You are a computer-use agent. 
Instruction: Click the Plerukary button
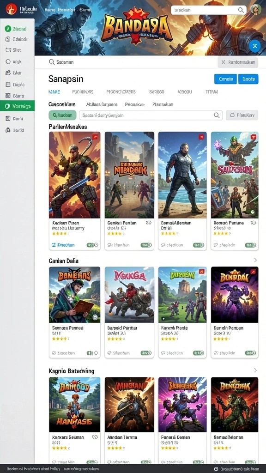242,115
